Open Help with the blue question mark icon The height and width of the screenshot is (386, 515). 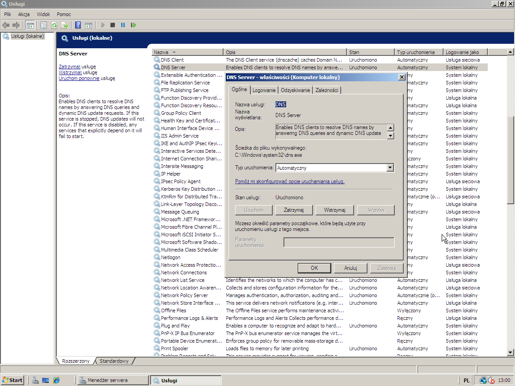tap(78, 25)
